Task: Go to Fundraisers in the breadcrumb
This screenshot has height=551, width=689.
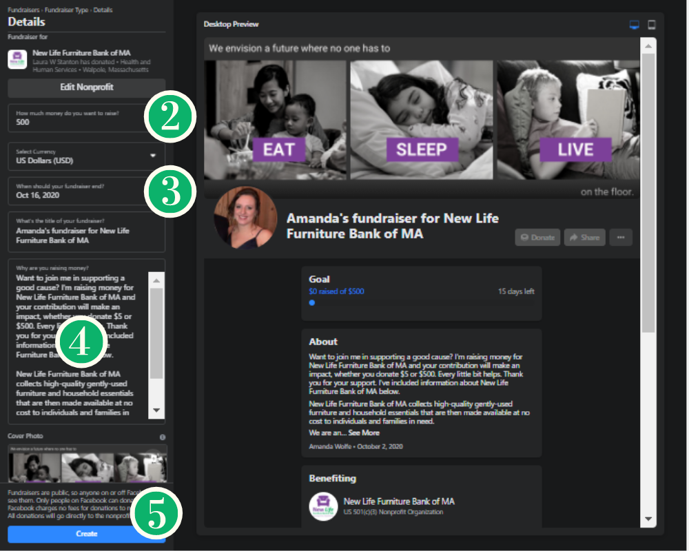Action: (23, 10)
